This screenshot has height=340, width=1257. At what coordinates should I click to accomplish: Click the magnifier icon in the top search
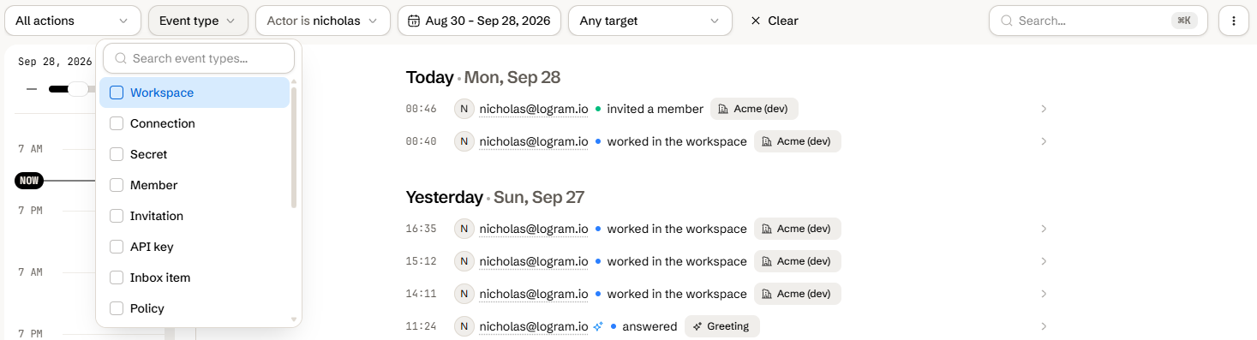1006,21
